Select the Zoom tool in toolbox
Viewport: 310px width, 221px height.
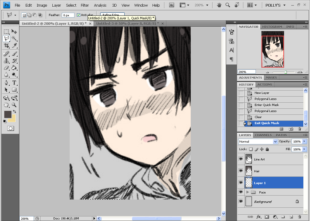pos(14,105)
